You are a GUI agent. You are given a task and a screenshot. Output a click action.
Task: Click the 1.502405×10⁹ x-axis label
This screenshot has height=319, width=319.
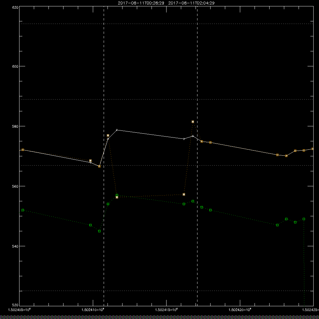19,310
